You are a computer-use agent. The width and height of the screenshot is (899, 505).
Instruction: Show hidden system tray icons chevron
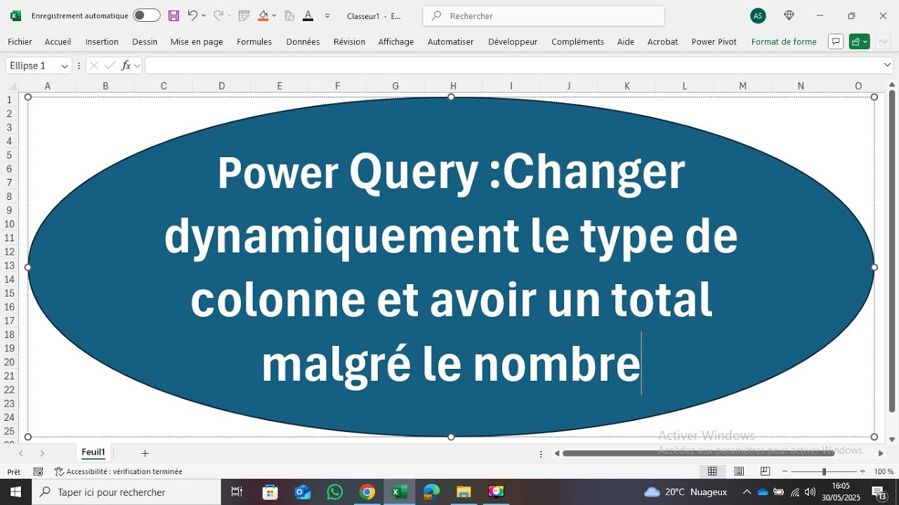tap(747, 492)
